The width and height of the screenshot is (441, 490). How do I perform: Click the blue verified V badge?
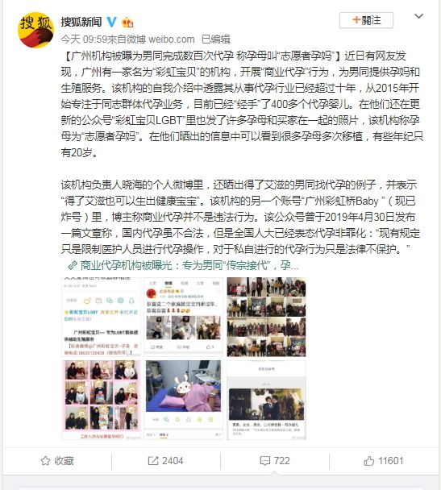click(111, 22)
